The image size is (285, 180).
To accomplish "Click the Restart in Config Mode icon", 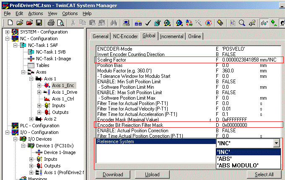I will [x=179, y=23].
